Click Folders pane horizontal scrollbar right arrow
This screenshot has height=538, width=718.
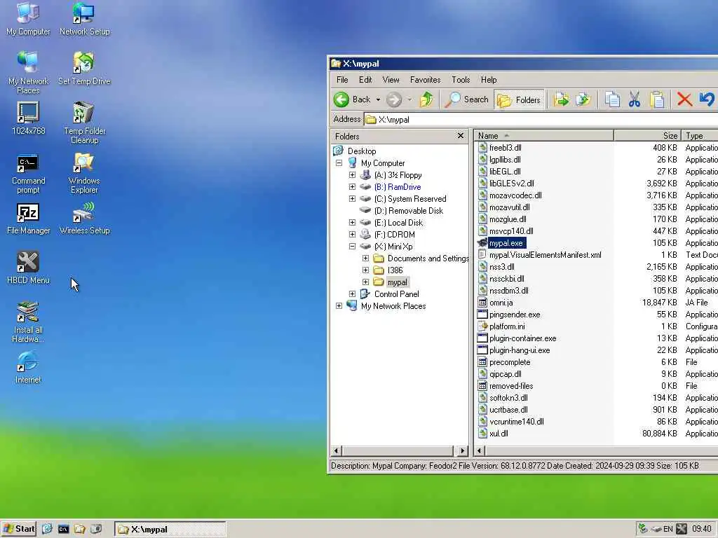pyautogui.click(x=463, y=450)
